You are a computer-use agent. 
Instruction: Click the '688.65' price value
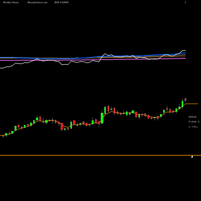click(x=193, y=117)
